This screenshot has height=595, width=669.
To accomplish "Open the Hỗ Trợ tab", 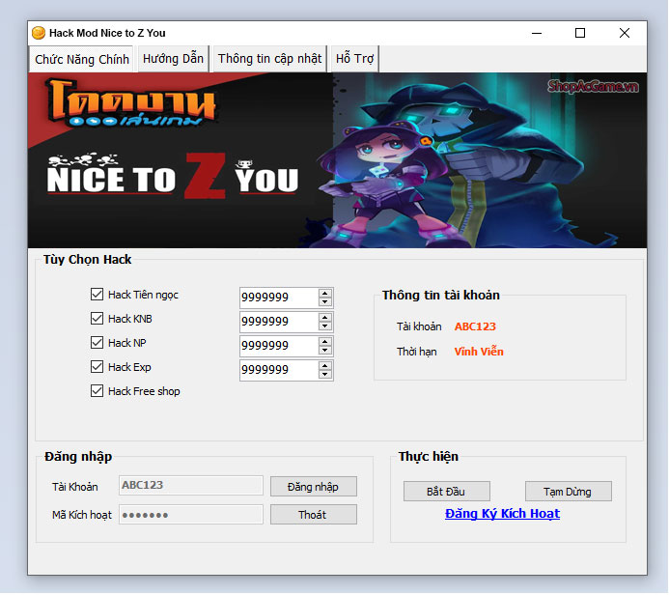I will tap(354, 59).
